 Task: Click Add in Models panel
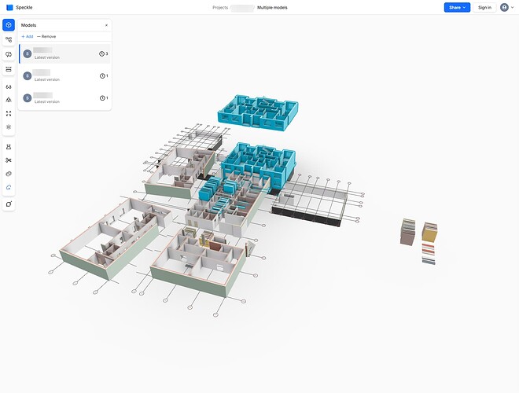28,36
